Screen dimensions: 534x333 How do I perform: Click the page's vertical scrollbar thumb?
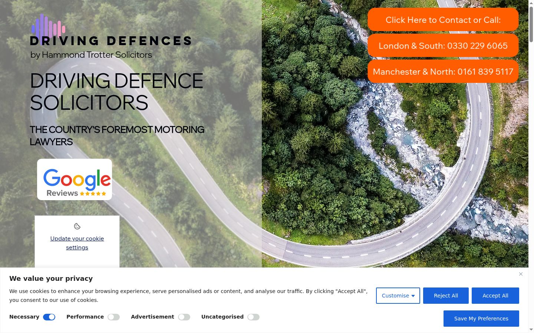pyautogui.click(x=531, y=24)
